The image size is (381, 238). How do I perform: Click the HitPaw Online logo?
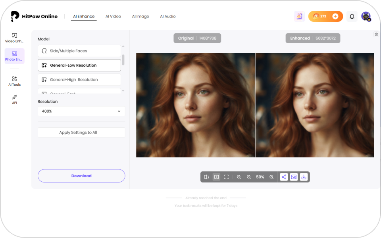click(34, 16)
